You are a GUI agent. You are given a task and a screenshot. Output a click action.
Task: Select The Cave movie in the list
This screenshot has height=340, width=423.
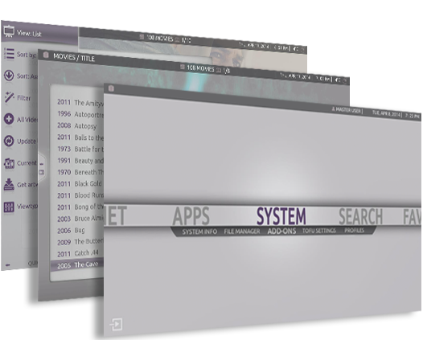click(77, 264)
